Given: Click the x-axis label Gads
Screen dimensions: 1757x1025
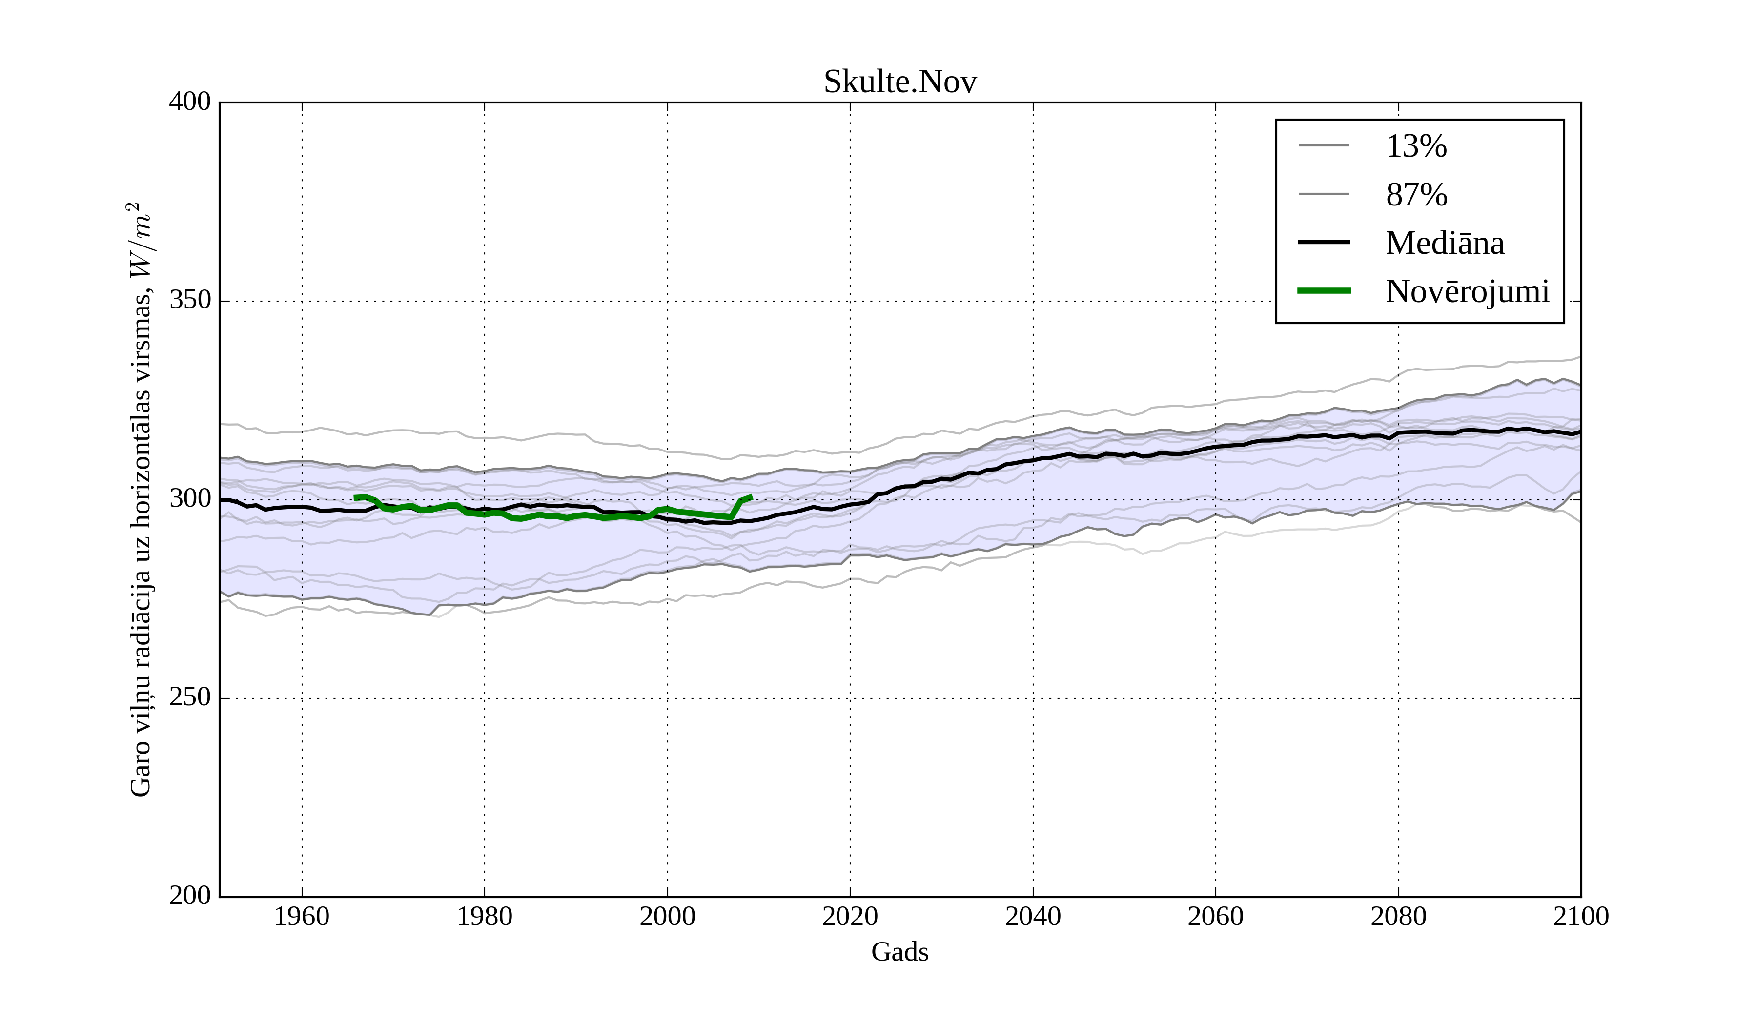Looking at the screenshot, I should coord(899,952).
